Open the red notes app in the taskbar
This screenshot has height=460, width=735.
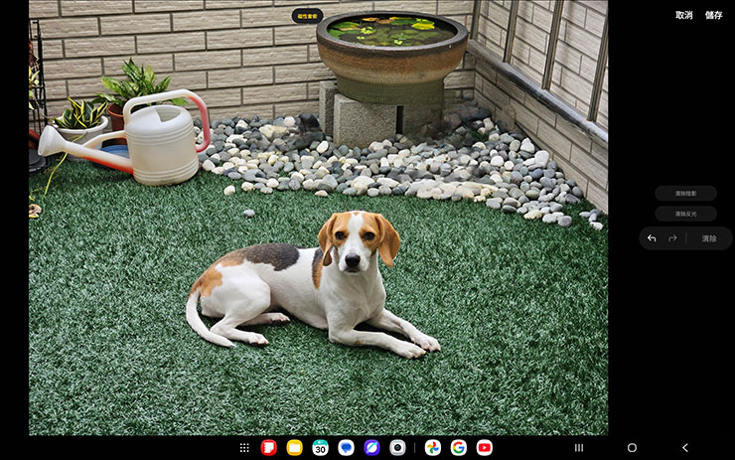point(268,448)
